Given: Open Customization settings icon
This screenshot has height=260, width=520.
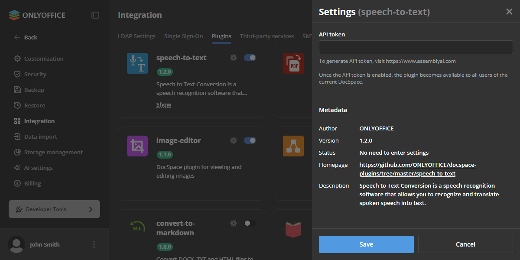Looking at the screenshot, I should coord(17,58).
